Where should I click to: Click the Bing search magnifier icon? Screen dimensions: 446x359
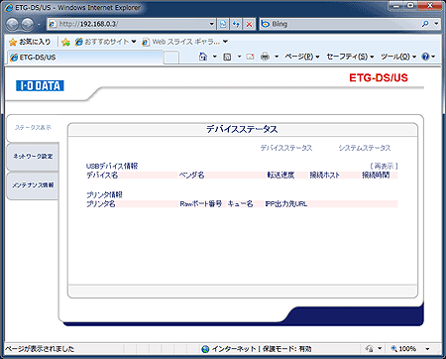[x=425, y=24]
